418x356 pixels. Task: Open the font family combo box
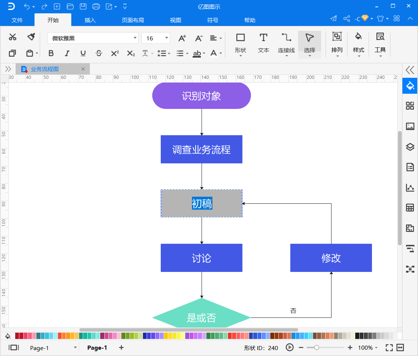click(93, 38)
